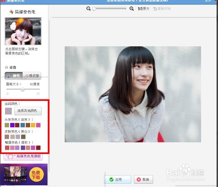The height and width of the screenshot is (187, 218).
Task: Click the 取消 cancel button
Action: (x=143, y=179)
